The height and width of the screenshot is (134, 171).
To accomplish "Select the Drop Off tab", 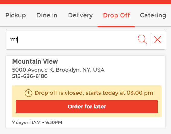I will coord(116,15).
